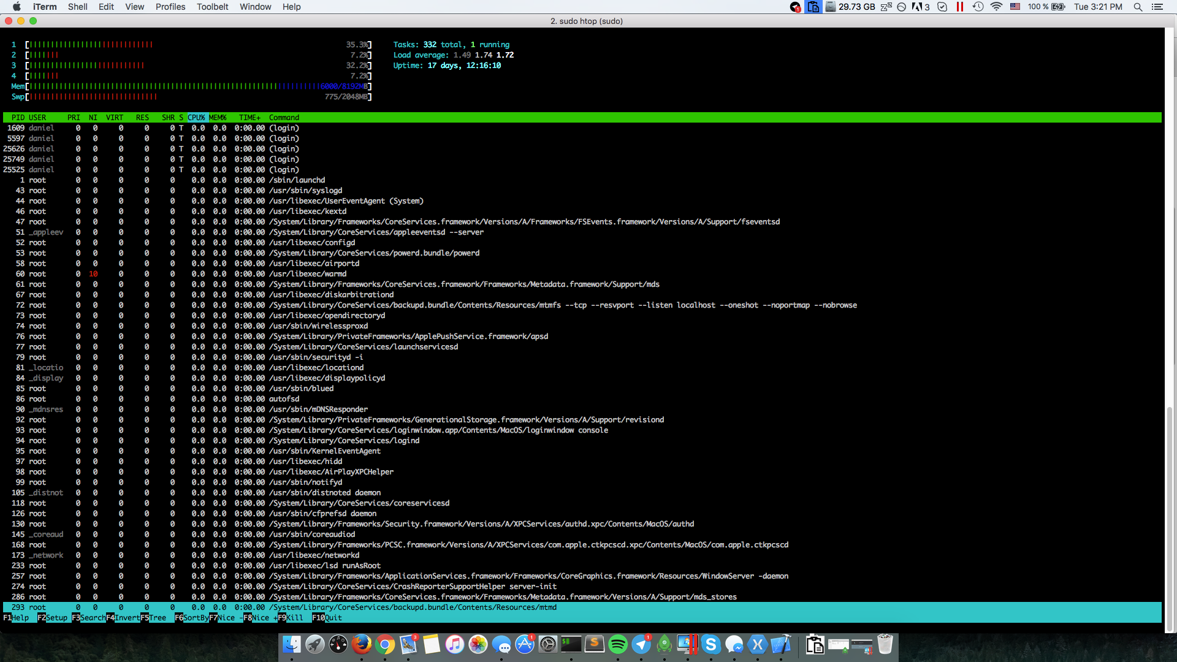Click the Mem usage meter bar
The height and width of the screenshot is (662, 1177).
pos(191,86)
